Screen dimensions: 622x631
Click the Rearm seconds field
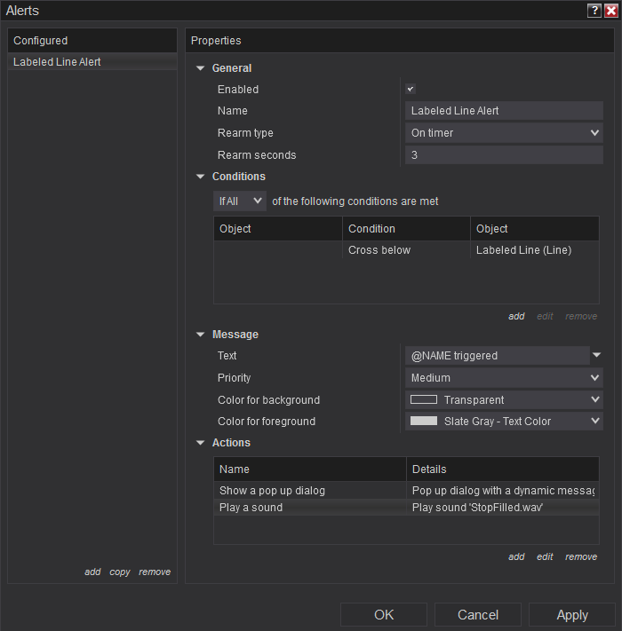[x=504, y=155]
